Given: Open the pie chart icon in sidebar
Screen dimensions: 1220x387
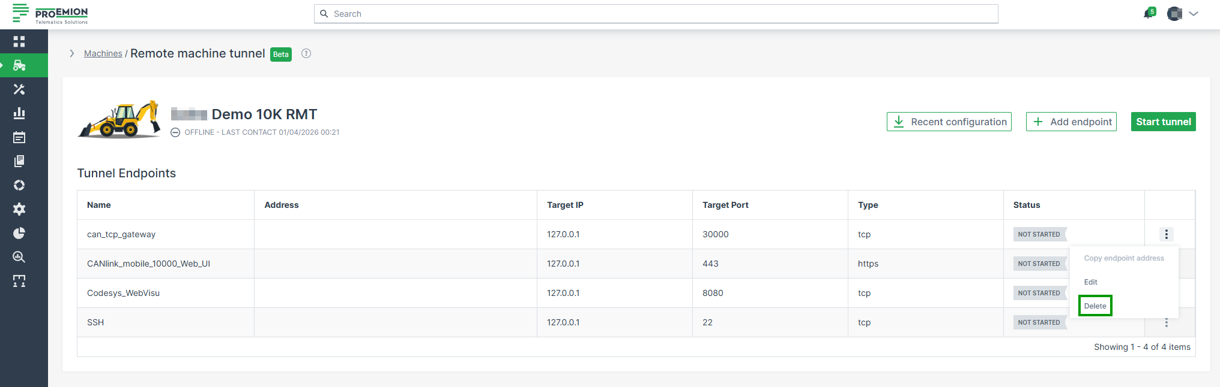Looking at the screenshot, I should click(19, 233).
